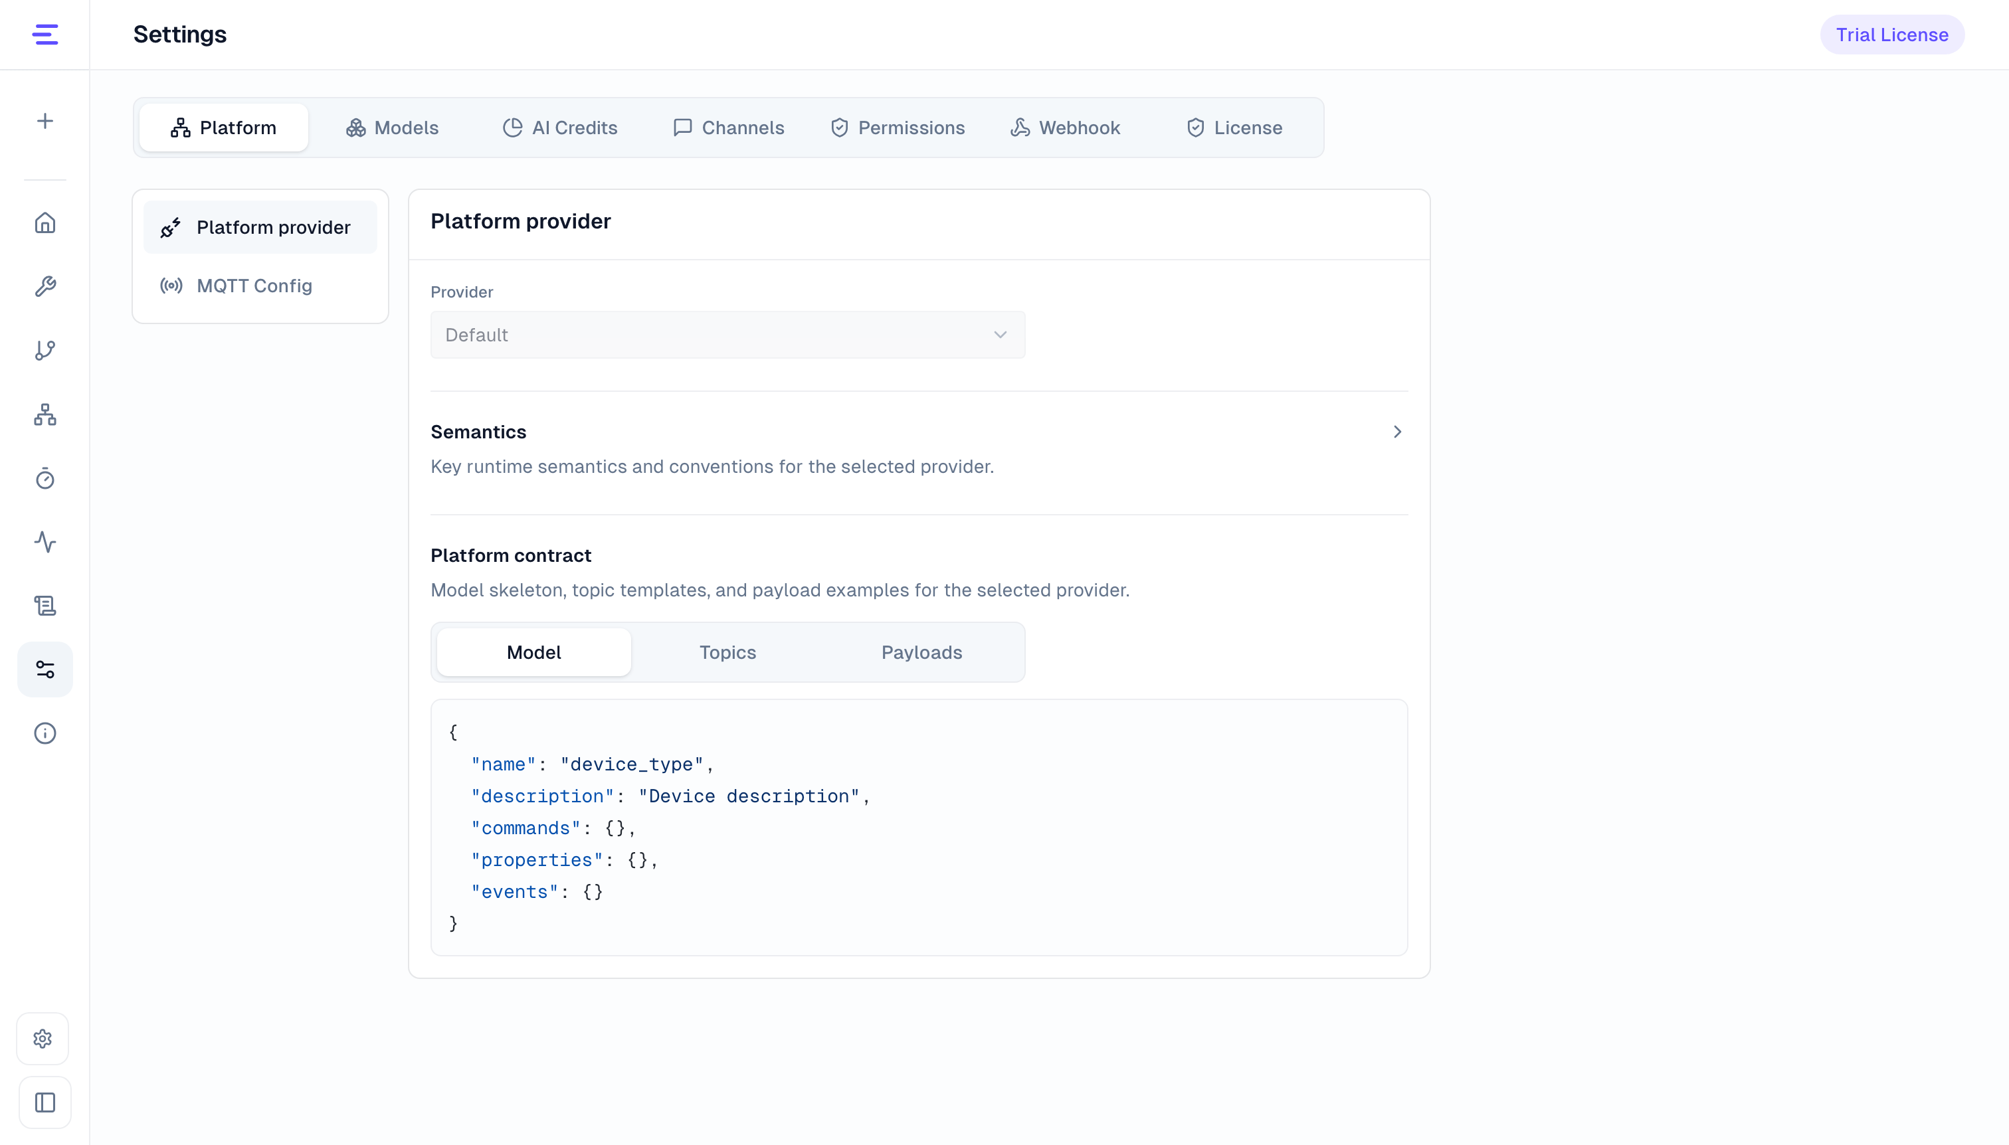Click the Platform contract heading

pyautogui.click(x=512, y=555)
